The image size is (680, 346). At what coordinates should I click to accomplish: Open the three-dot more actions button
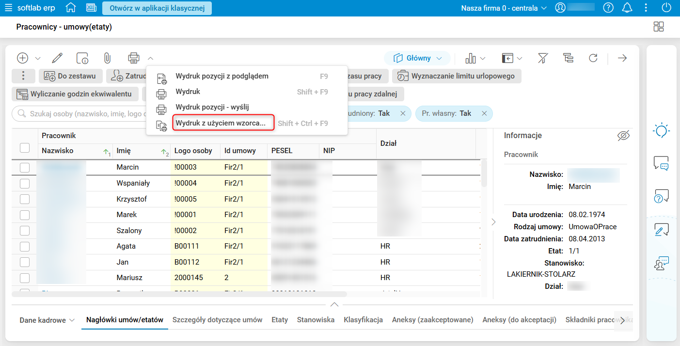coord(23,76)
